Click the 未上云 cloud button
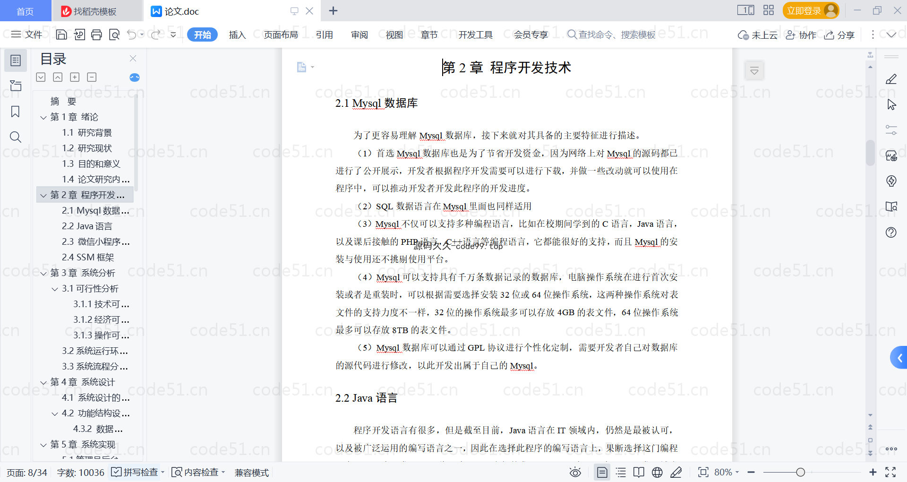This screenshot has width=907, height=482. [x=758, y=35]
